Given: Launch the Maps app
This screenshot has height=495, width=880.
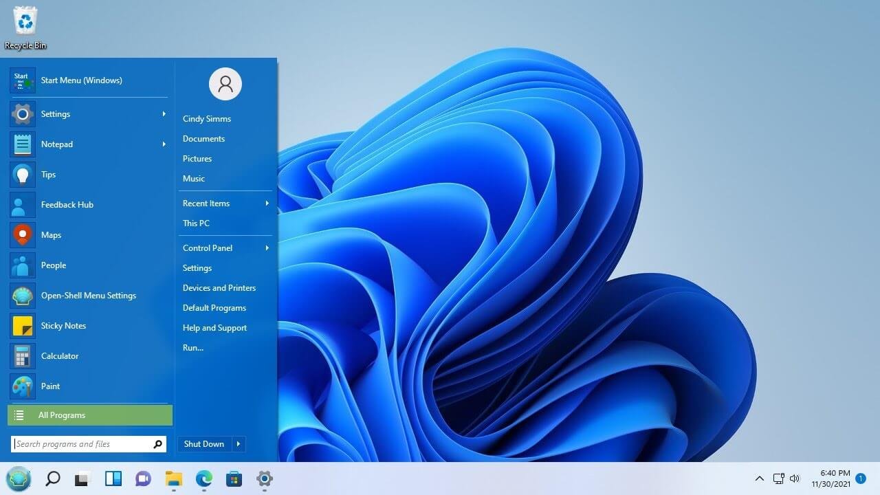Looking at the screenshot, I should [x=51, y=234].
